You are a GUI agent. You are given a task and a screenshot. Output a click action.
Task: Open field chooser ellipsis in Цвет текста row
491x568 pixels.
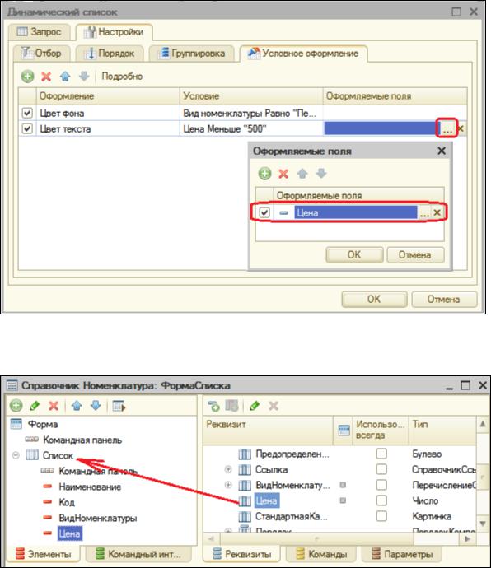(447, 128)
